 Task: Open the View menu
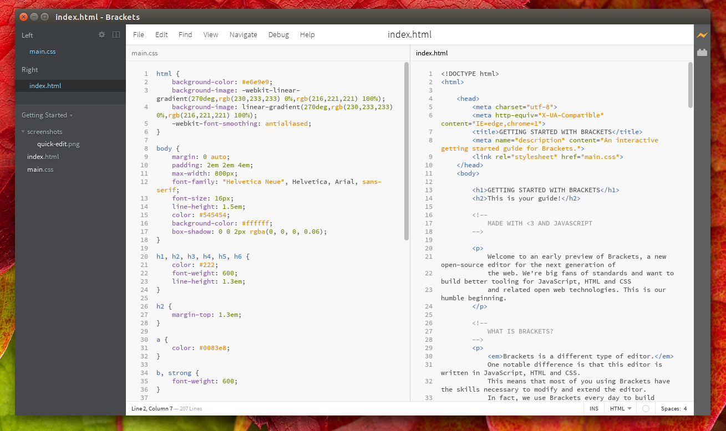(x=211, y=34)
